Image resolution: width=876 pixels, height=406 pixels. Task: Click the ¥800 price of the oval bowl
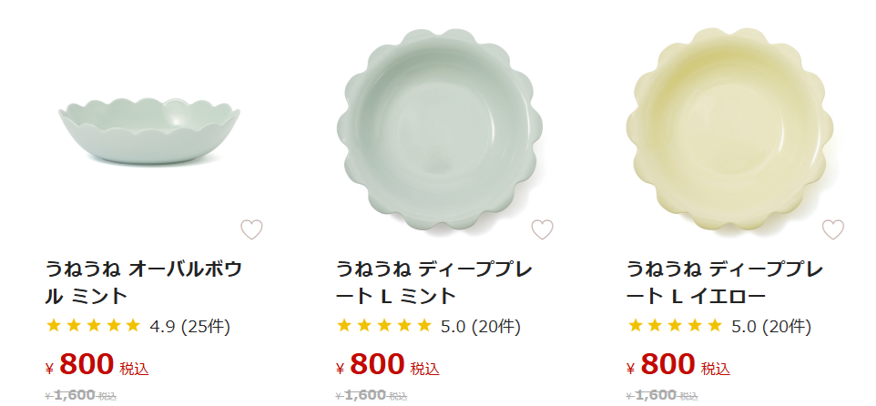click(86, 365)
